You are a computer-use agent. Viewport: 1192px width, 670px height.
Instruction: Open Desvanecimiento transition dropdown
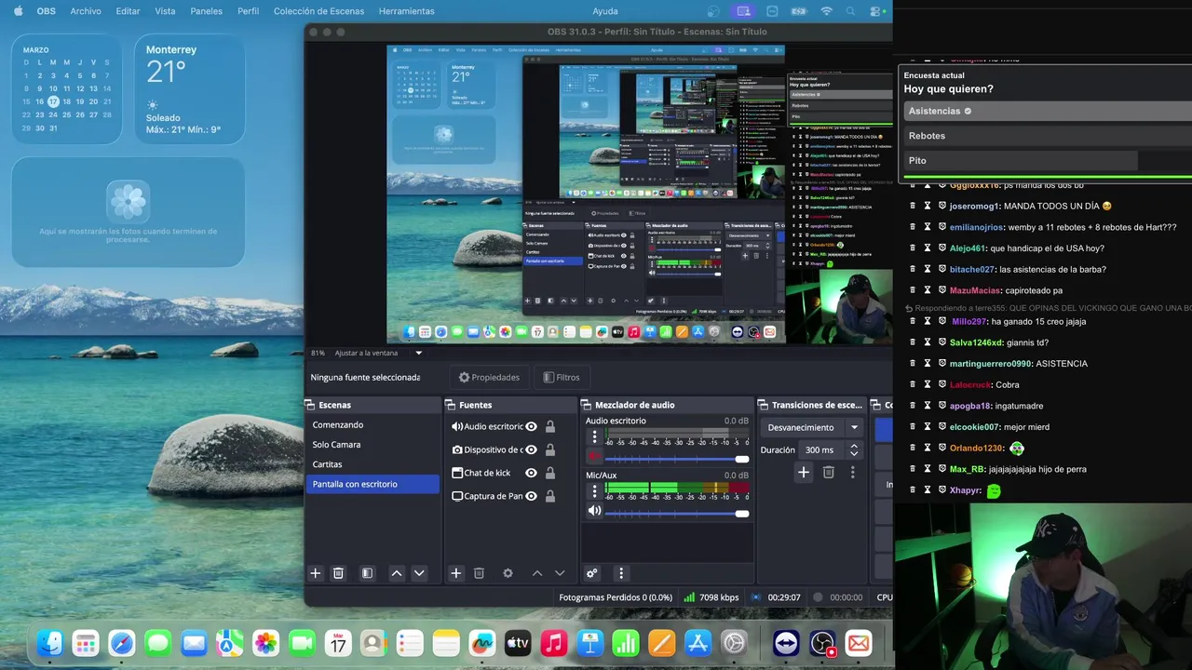pyautogui.click(x=814, y=427)
